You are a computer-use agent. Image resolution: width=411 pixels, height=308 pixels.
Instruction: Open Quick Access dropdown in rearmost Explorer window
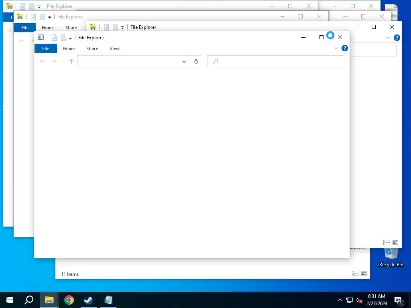point(39,6)
